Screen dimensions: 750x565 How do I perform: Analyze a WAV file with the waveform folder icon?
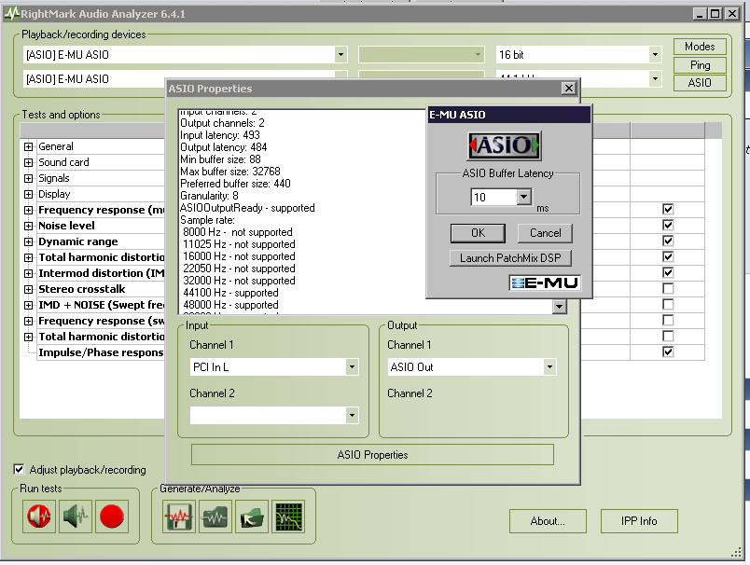pyautogui.click(x=215, y=517)
